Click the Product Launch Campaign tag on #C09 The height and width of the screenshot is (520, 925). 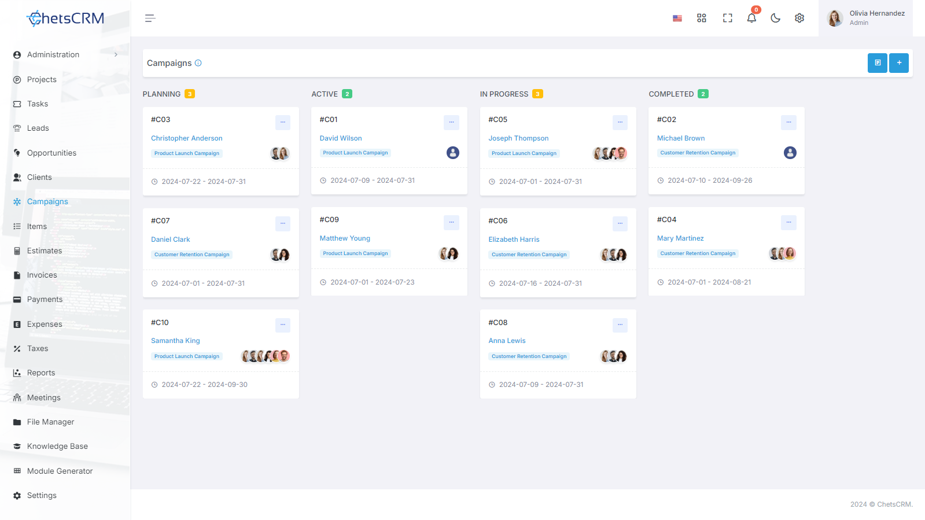[355, 253]
